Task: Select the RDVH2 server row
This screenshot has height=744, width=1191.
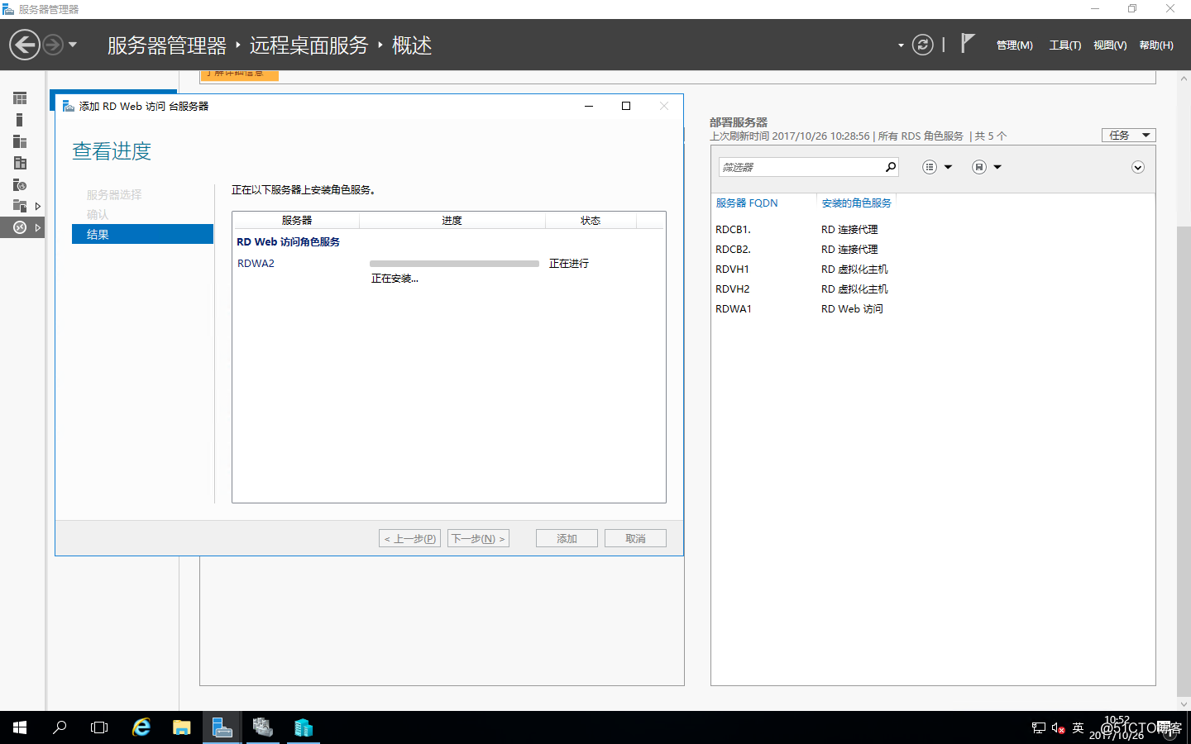Action: point(932,289)
